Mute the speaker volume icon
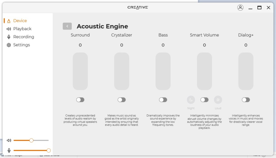 [x=9, y=140]
